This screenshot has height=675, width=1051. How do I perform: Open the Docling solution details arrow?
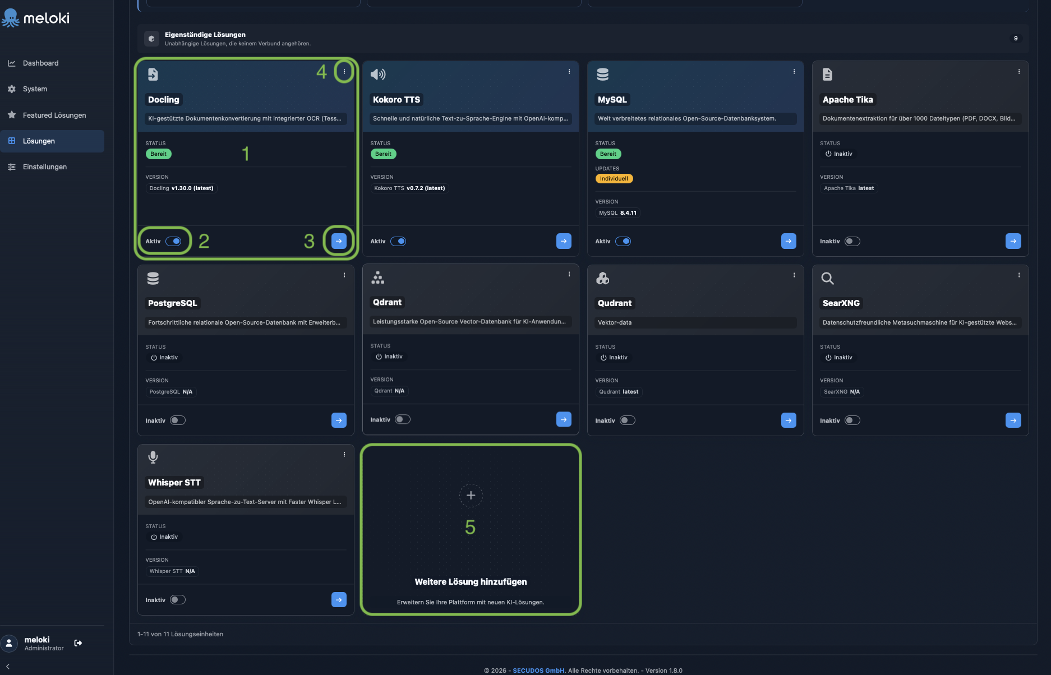tap(339, 241)
